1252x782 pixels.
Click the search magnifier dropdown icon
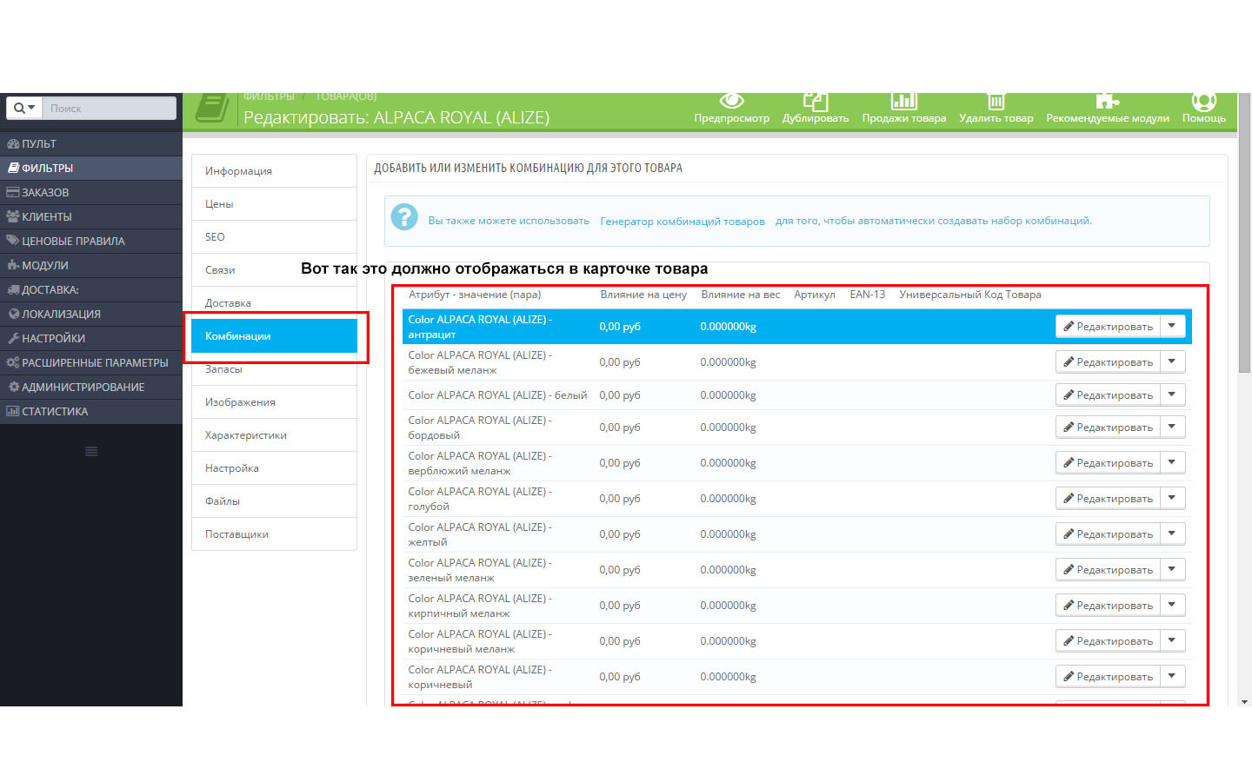coord(24,108)
